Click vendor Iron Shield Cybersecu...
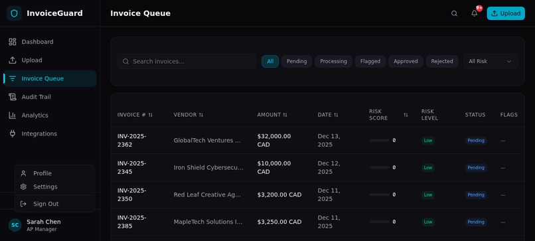Viewport: 535px width, 241px height. (x=208, y=167)
